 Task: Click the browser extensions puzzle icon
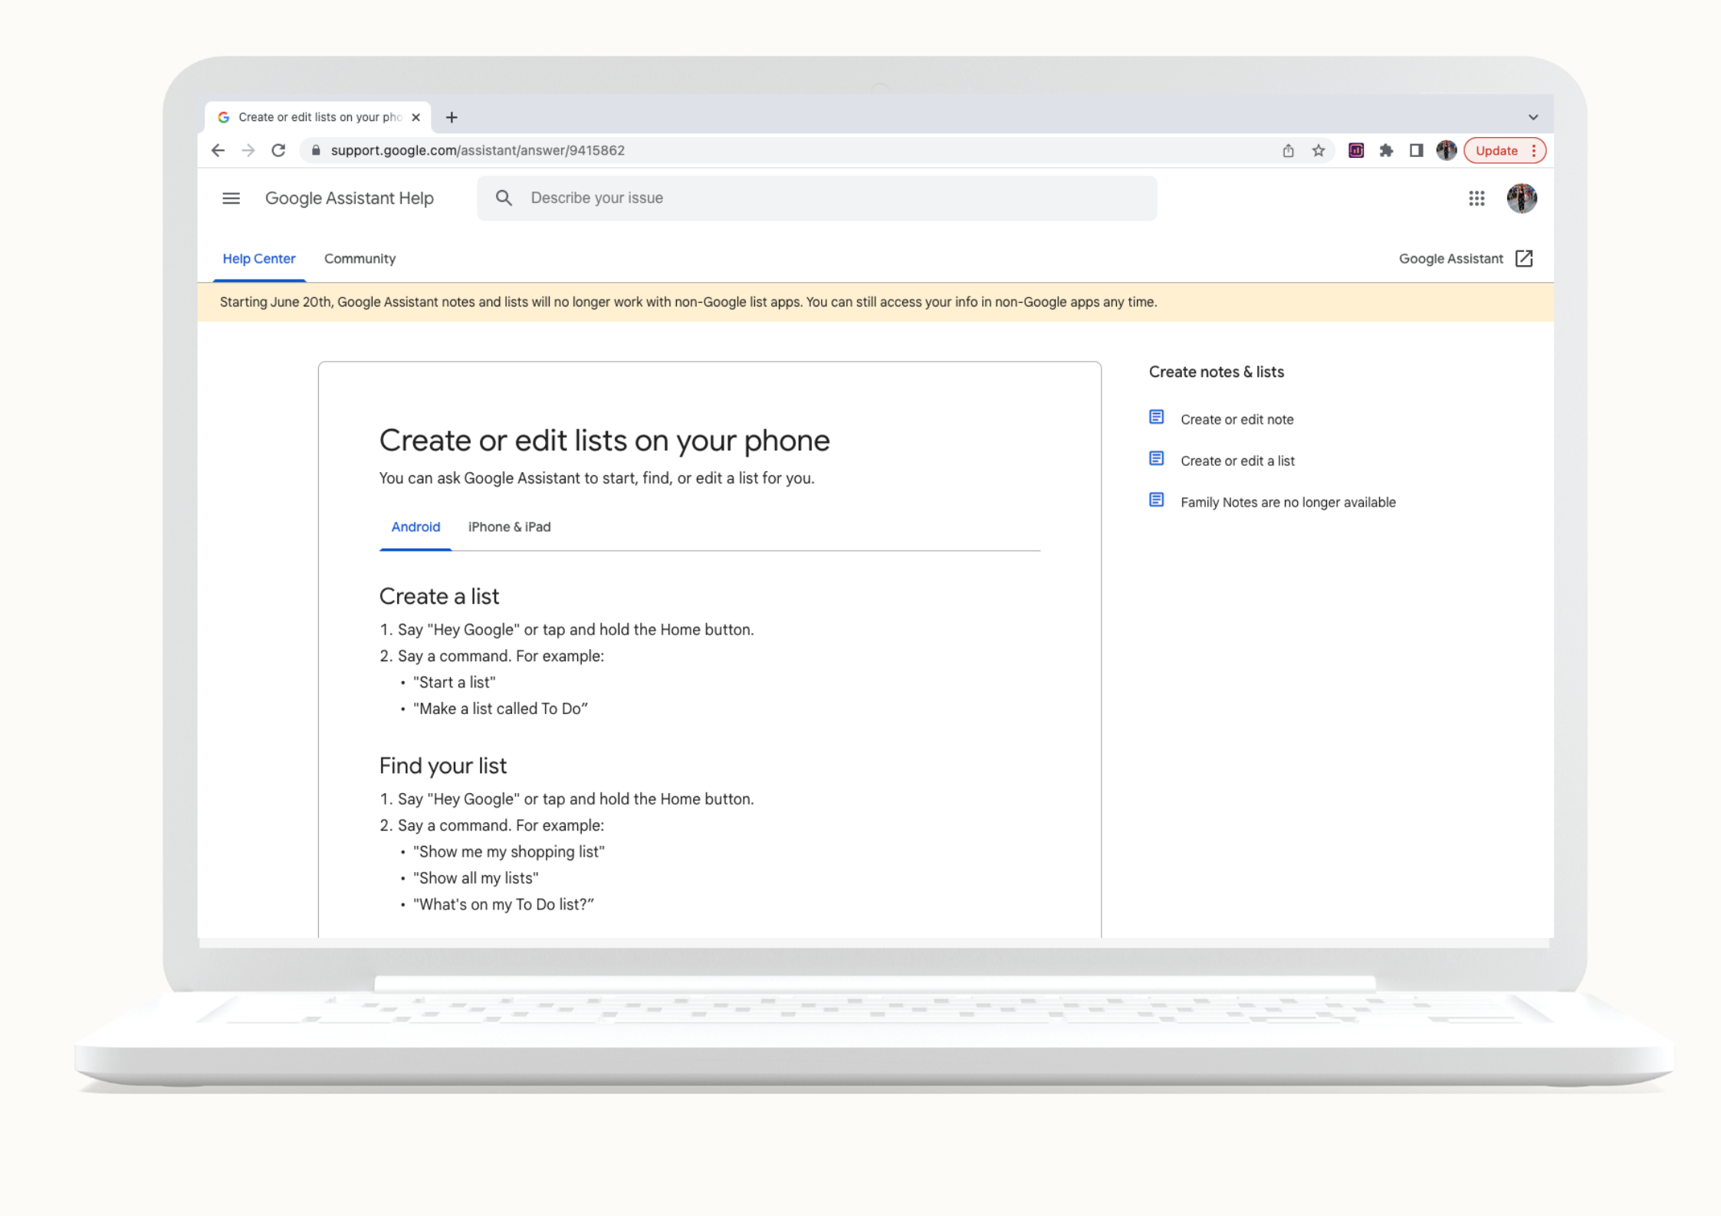(x=1386, y=150)
